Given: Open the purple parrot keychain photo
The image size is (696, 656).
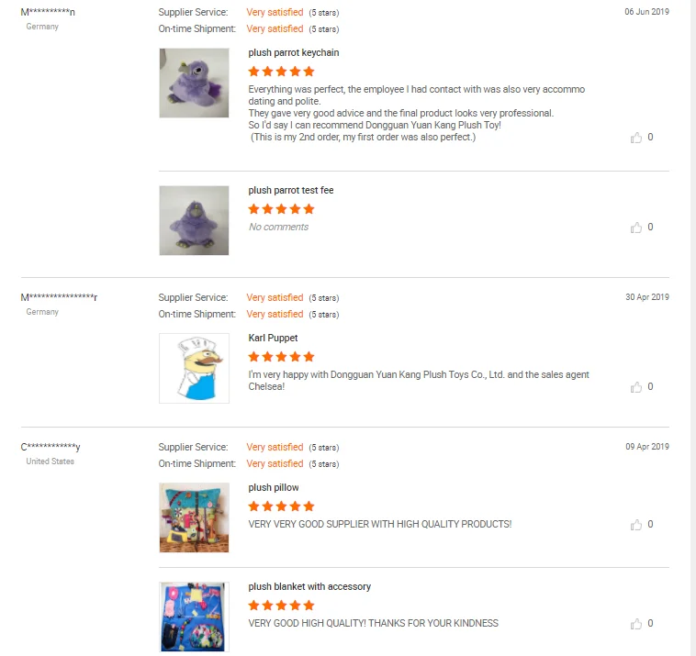Looking at the screenshot, I should 194,83.
